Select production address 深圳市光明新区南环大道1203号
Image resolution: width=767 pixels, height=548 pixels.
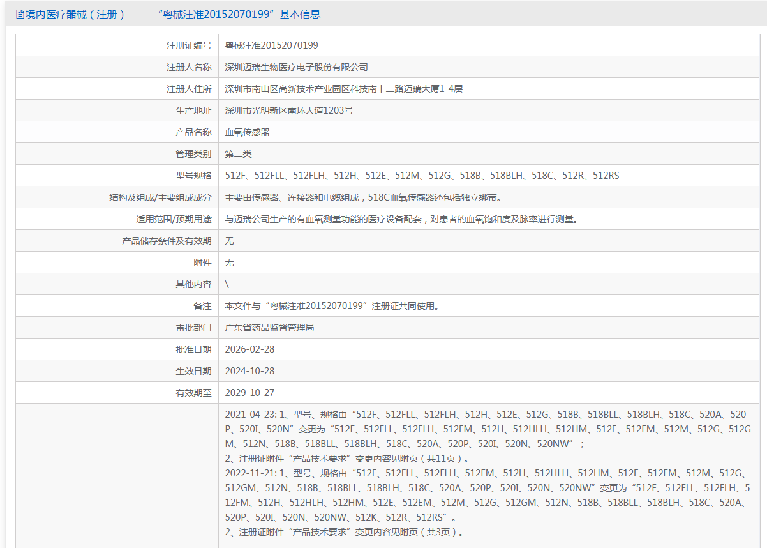click(289, 110)
